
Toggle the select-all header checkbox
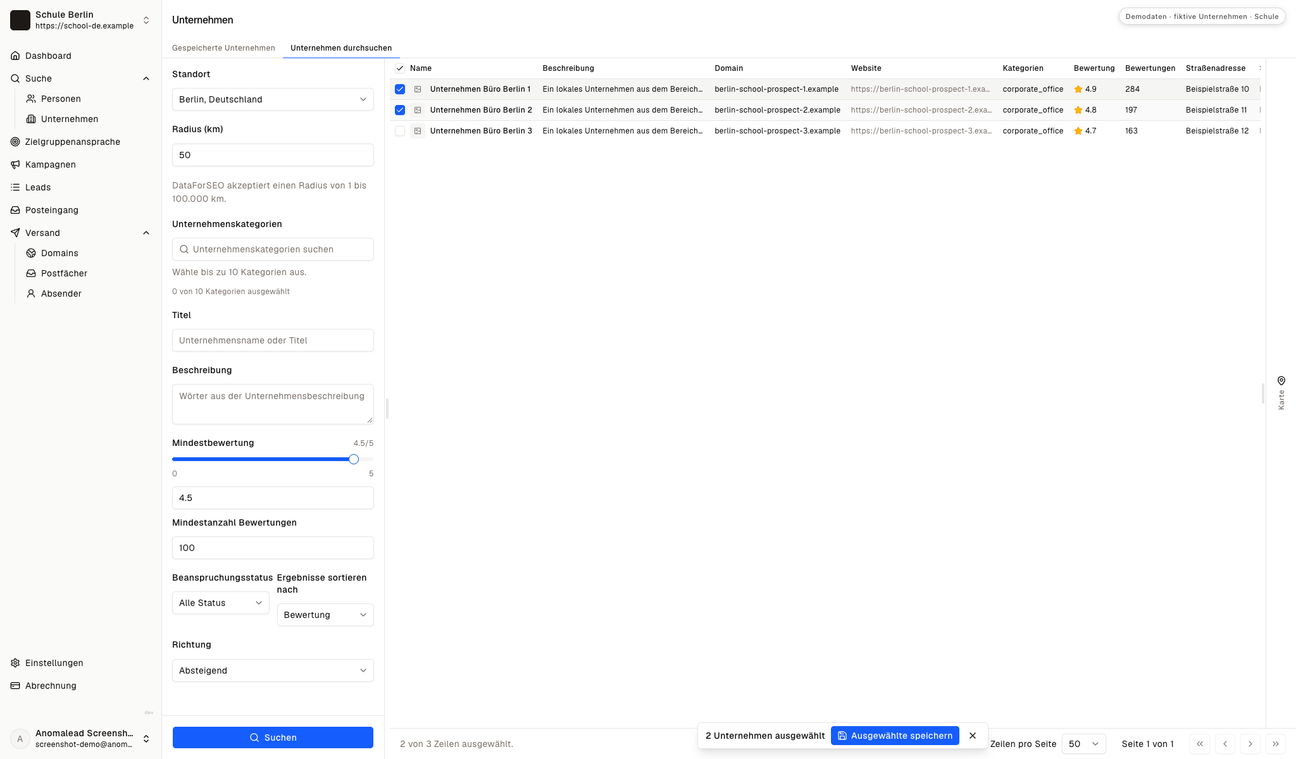400,68
